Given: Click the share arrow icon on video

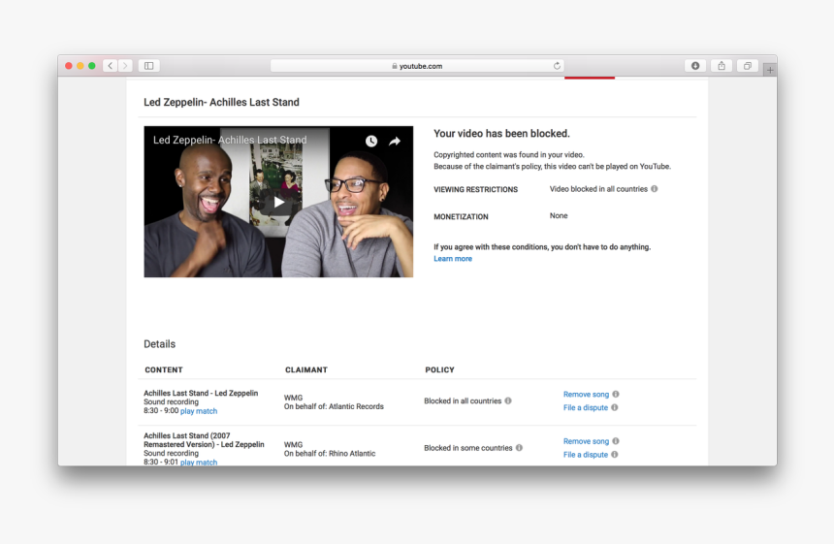Looking at the screenshot, I should pos(395,141).
